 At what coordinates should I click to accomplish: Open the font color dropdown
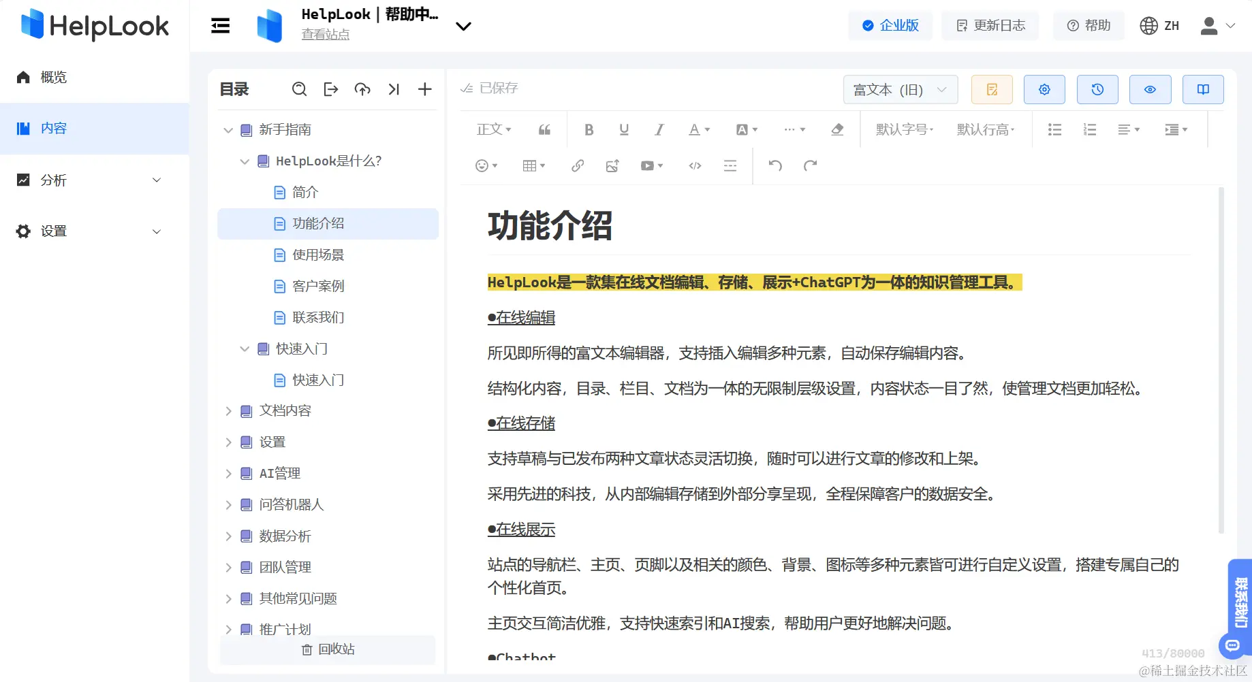[x=699, y=129]
